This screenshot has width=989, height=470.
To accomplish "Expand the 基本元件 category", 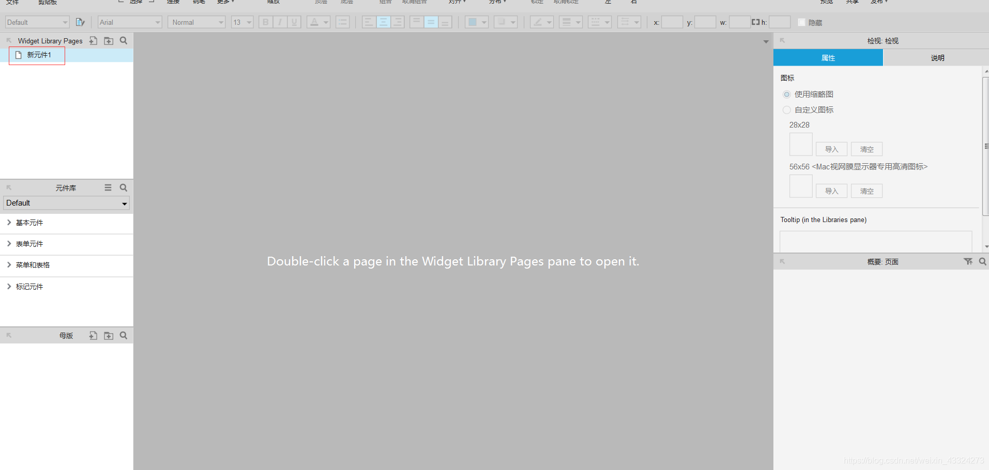I will [9, 223].
